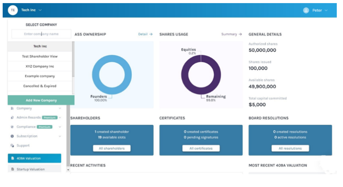Click the TE company avatar icon
The image size is (343, 187).
(13, 10)
